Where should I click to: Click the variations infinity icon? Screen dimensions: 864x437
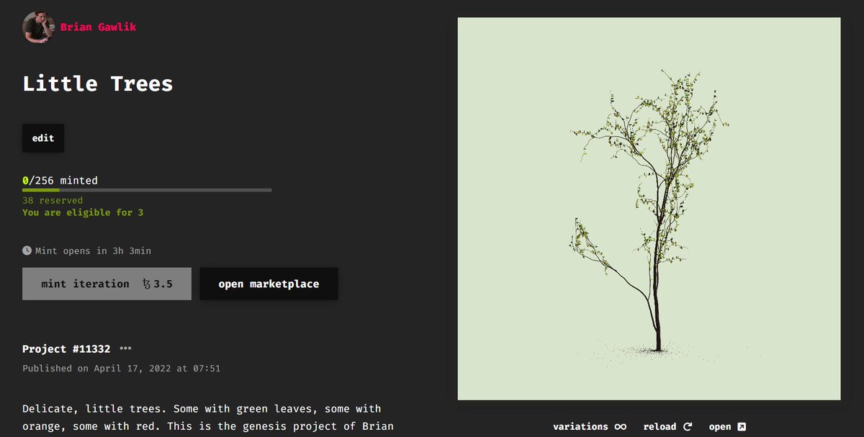pyautogui.click(x=621, y=426)
